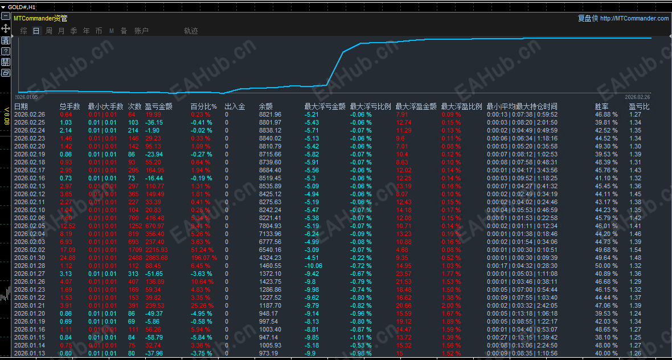Switch to the 账户 account tab
The width and height of the screenshot is (672, 360).
[141, 31]
